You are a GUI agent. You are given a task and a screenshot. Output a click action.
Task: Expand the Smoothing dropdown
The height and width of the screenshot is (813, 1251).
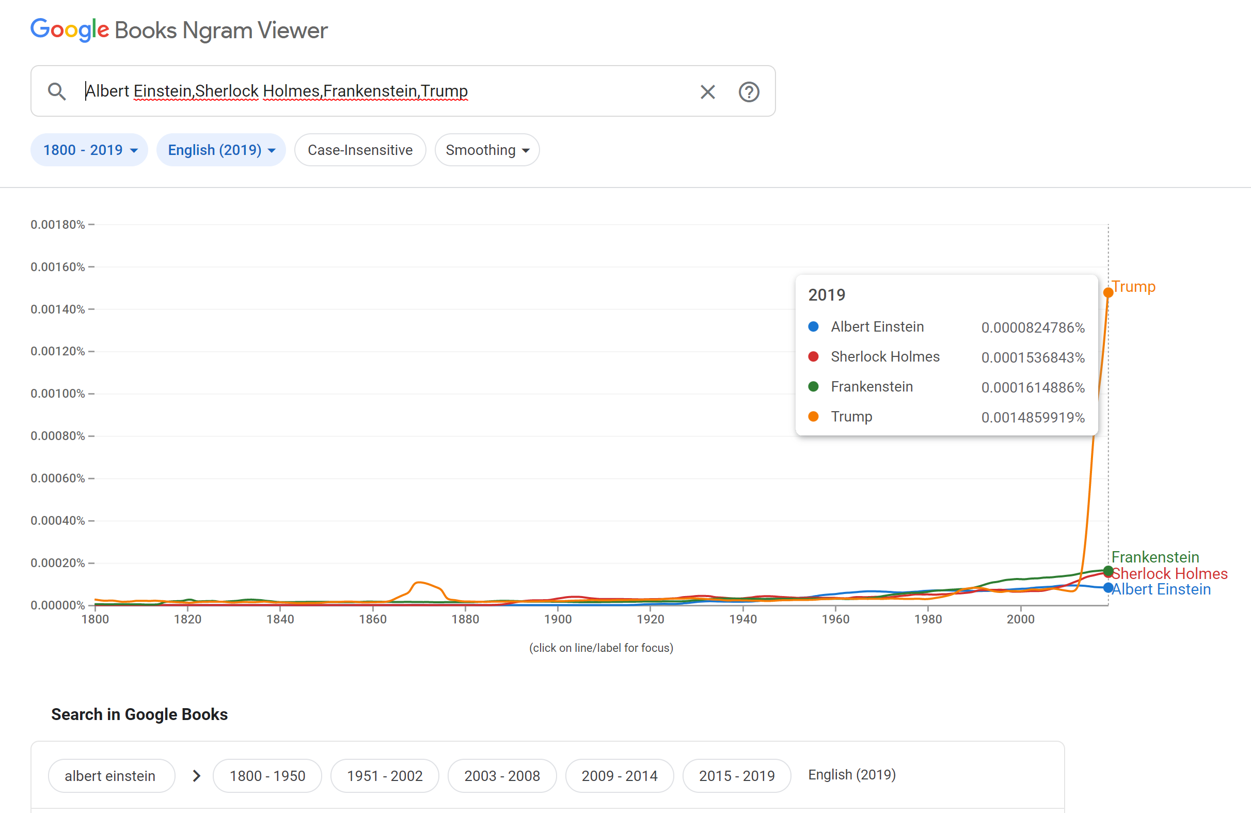487,150
